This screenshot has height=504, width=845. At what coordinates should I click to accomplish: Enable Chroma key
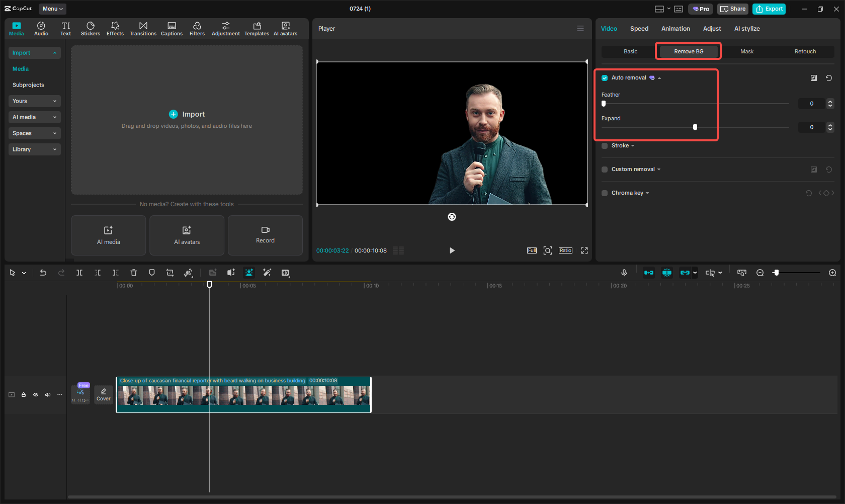[604, 193]
